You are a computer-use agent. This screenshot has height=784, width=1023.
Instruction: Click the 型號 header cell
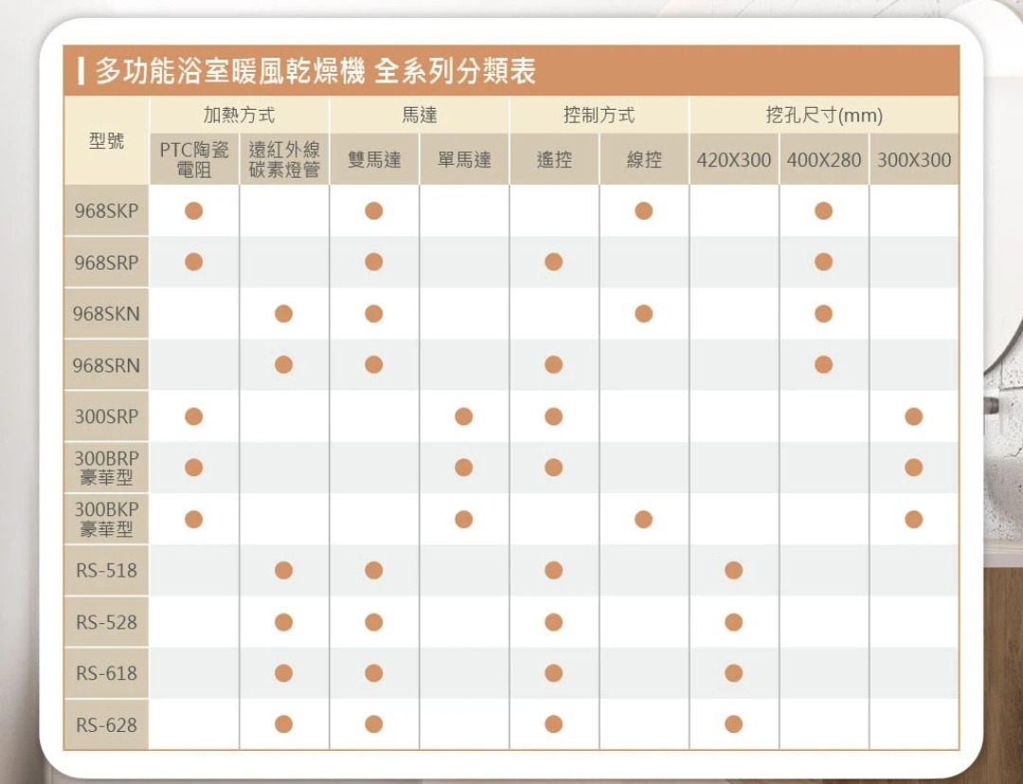coord(106,140)
